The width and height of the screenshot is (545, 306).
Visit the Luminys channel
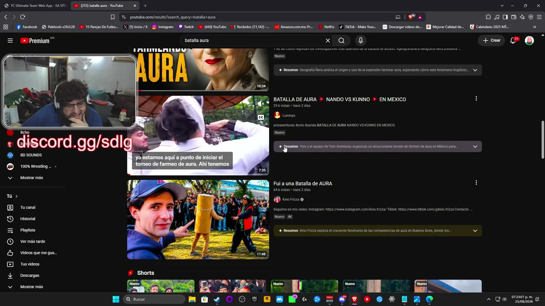289,116
